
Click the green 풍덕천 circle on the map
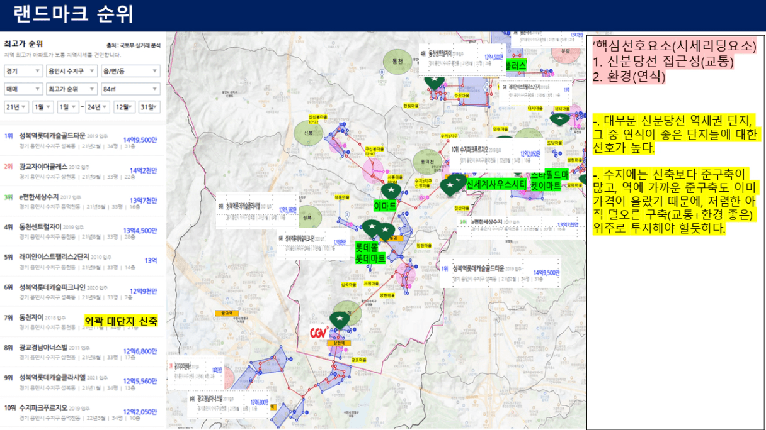pyautogui.click(x=428, y=162)
